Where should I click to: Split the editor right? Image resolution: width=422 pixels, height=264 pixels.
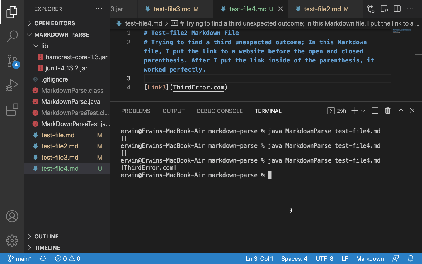[397, 9]
